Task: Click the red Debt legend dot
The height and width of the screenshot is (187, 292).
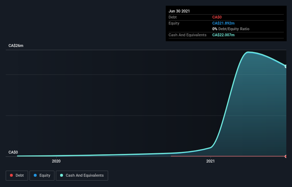Action: click(11, 175)
